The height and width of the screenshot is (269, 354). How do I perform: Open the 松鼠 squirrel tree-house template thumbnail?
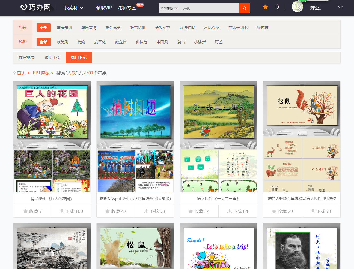click(302, 137)
